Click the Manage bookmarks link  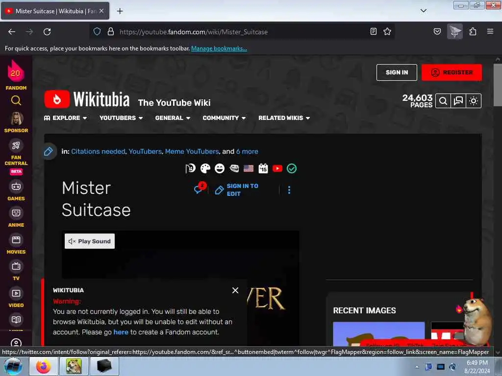click(x=219, y=48)
